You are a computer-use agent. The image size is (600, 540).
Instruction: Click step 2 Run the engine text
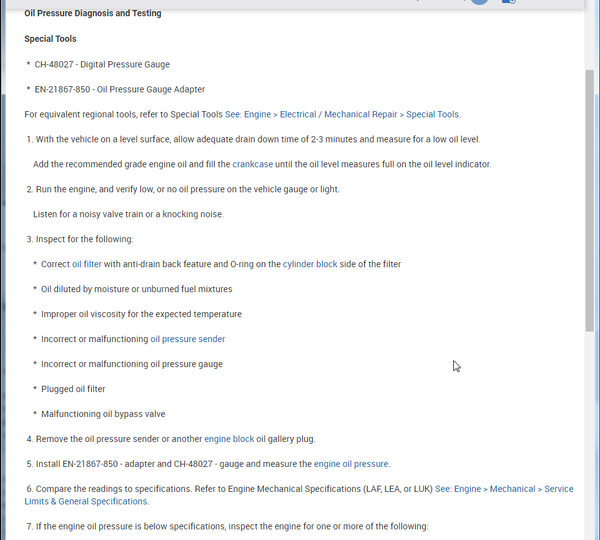(x=183, y=189)
